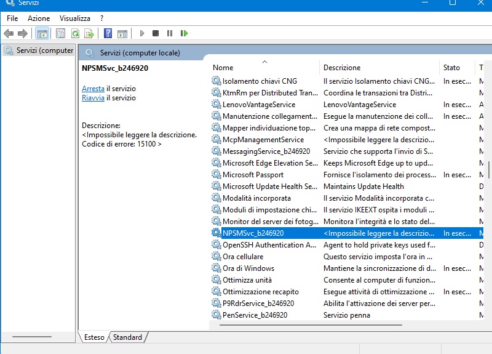The height and width of the screenshot is (354, 492).
Task: Click the Back arrow toolbar icon
Action: (x=9, y=33)
